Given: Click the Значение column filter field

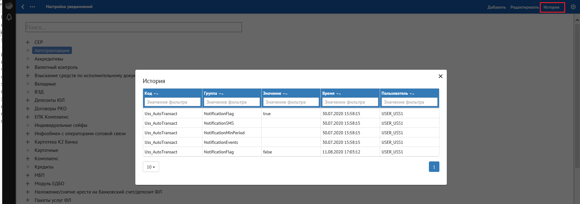Looking at the screenshot, I should tap(291, 102).
